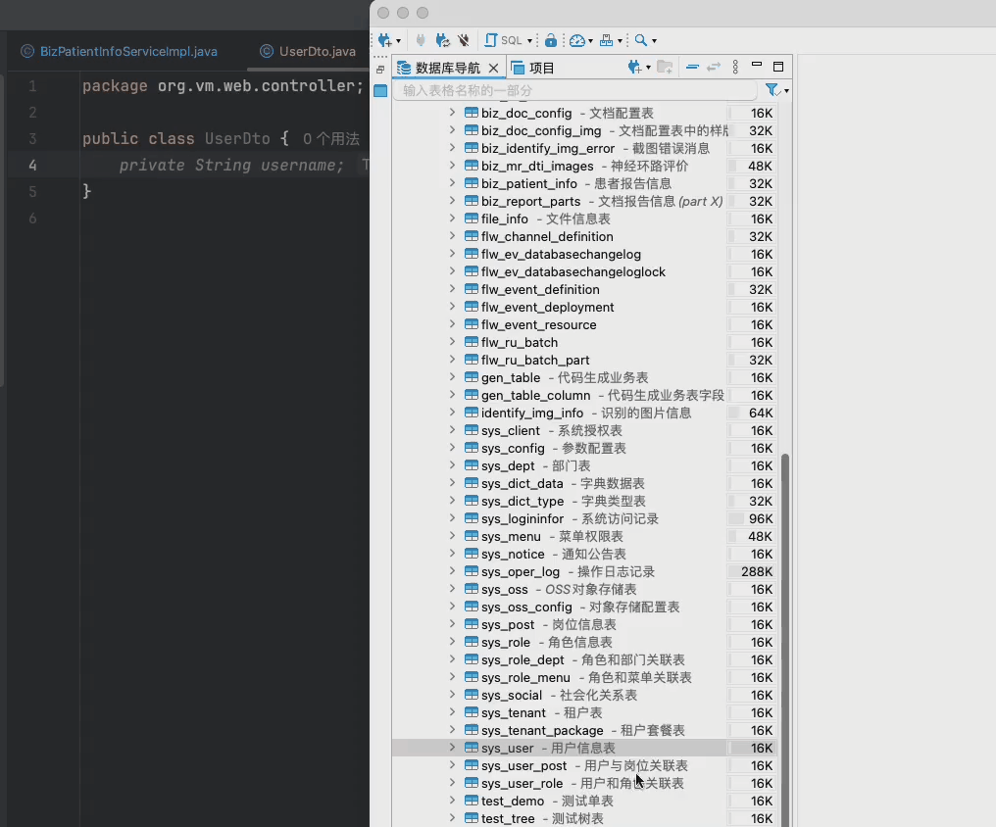Minimize the database navigator panel
The width and height of the screenshot is (996, 827).
pos(757,65)
